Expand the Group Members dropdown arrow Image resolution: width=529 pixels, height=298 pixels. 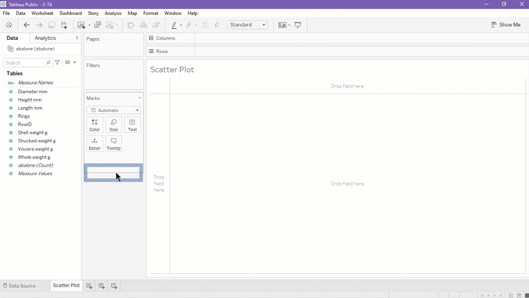(x=196, y=25)
